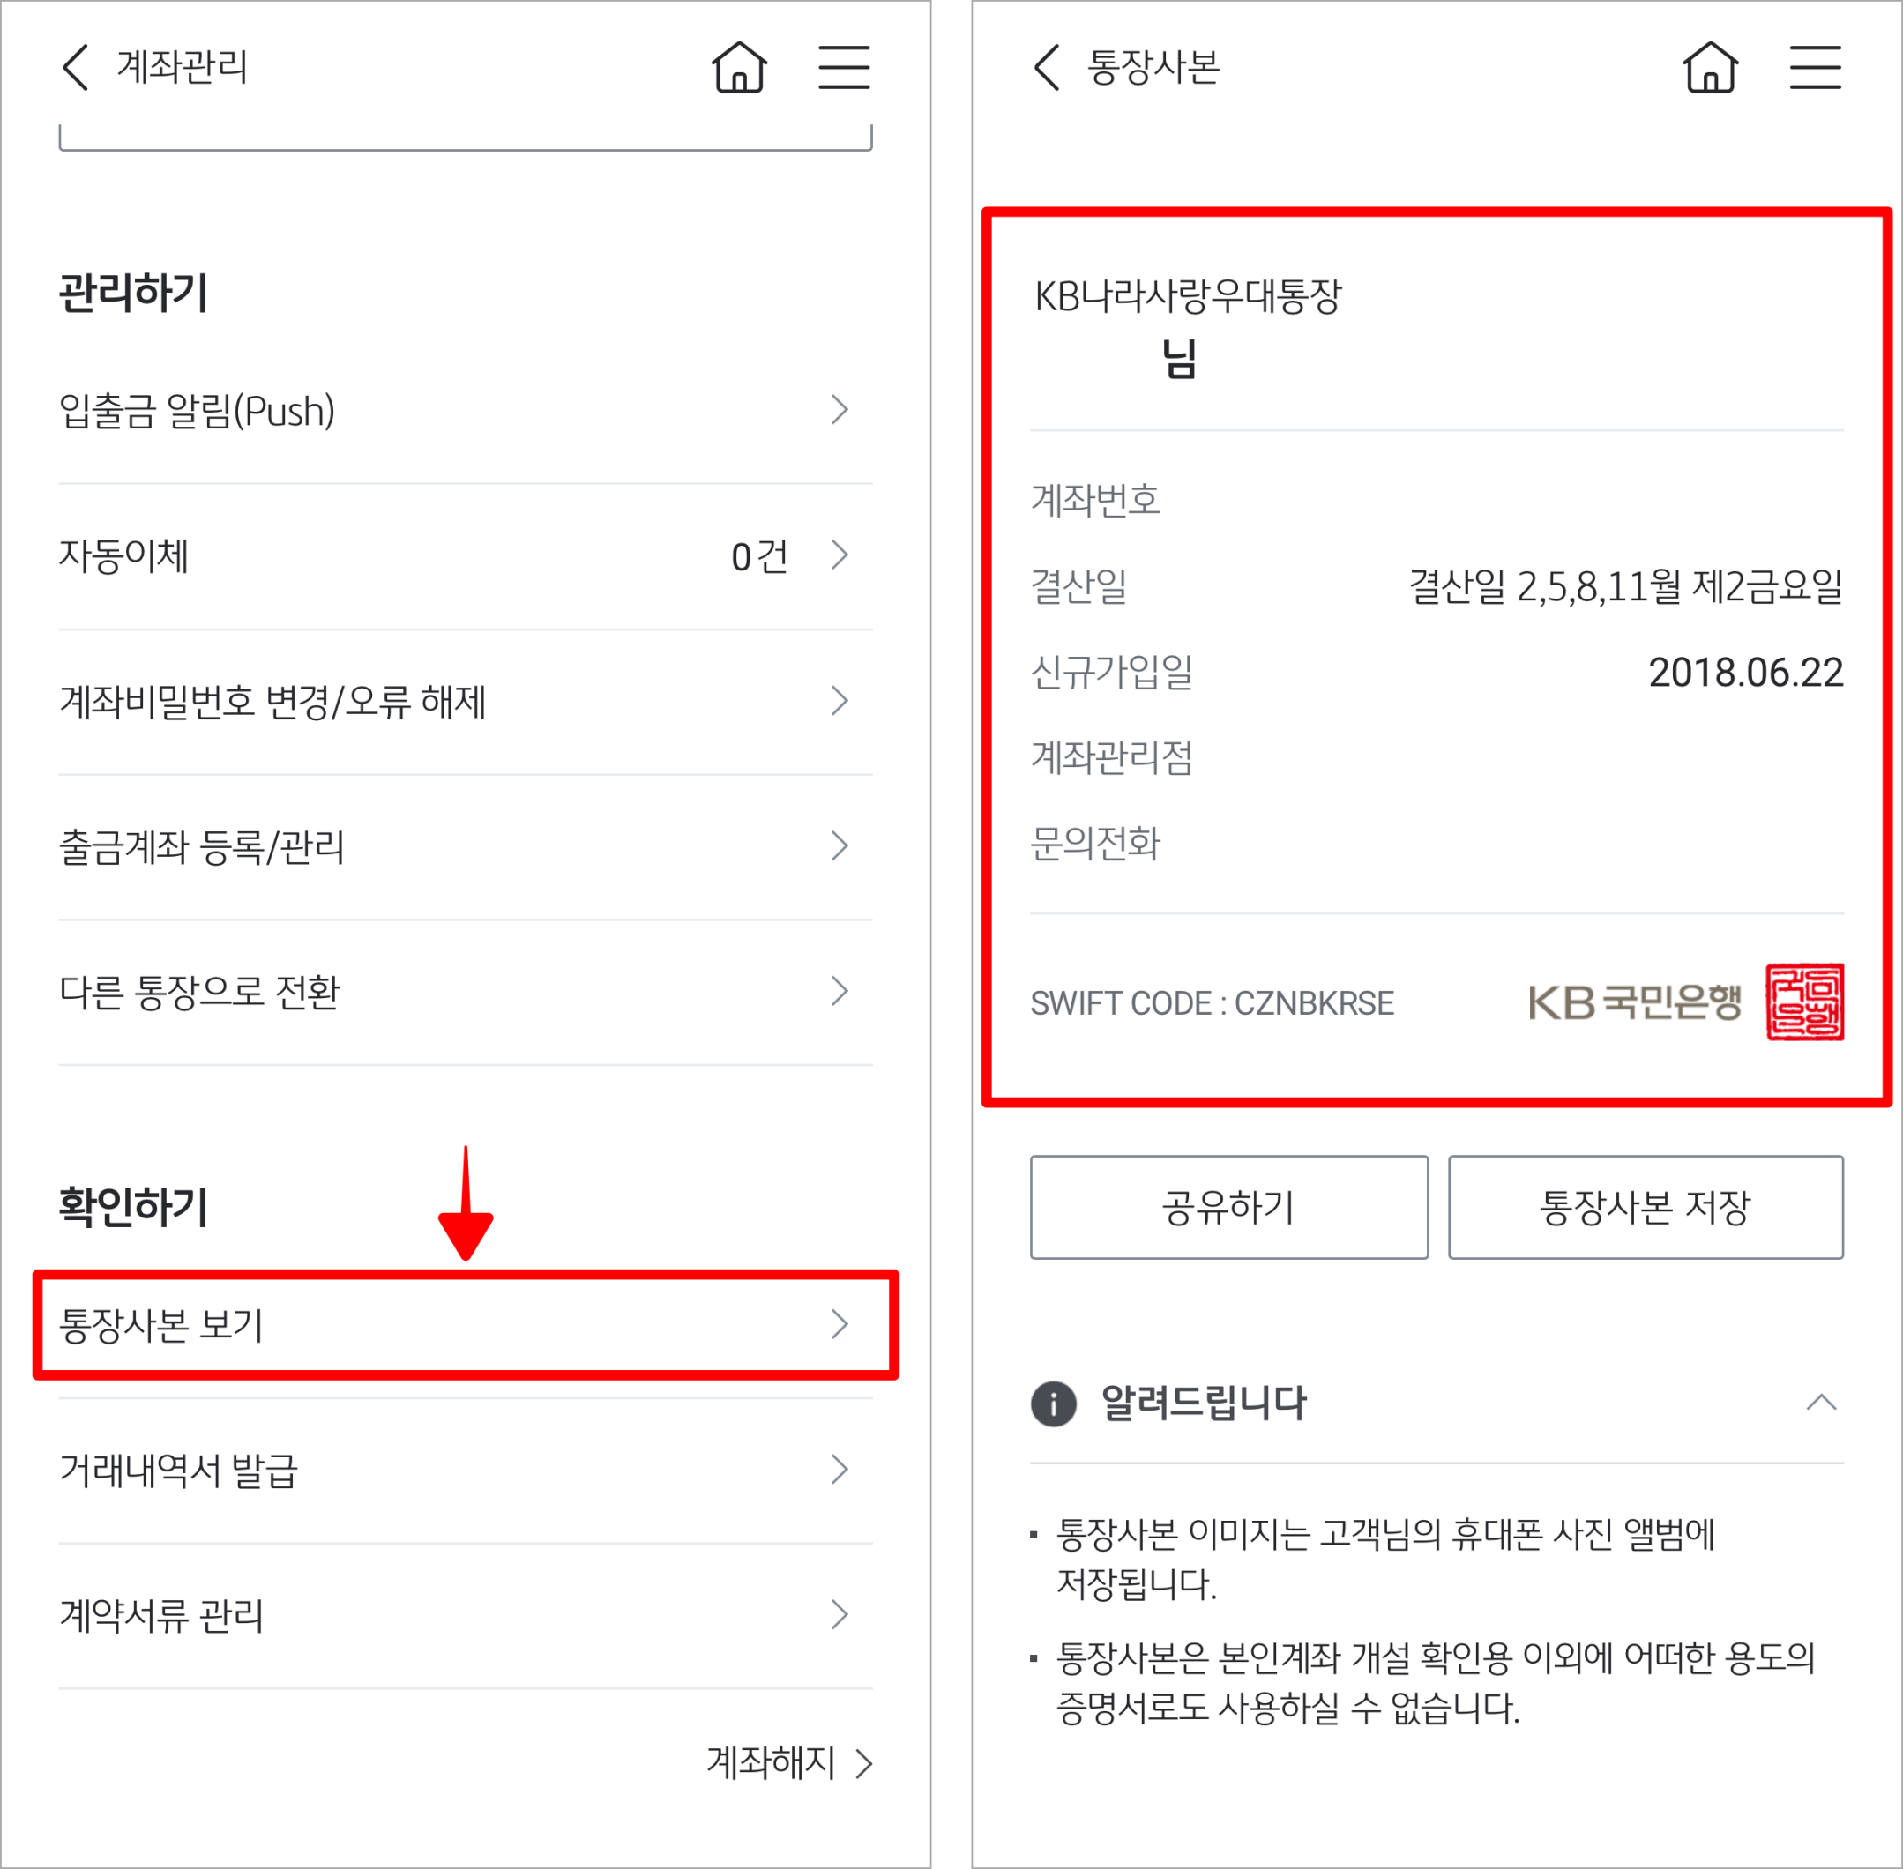Viewport: 1903px width, 1869px height.
Task: Open the hamburger menu on 계좌관리 screen
Action: (845, 68)
